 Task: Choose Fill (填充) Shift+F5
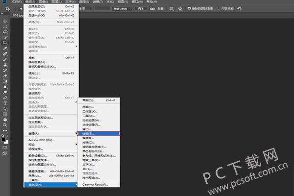51,73
